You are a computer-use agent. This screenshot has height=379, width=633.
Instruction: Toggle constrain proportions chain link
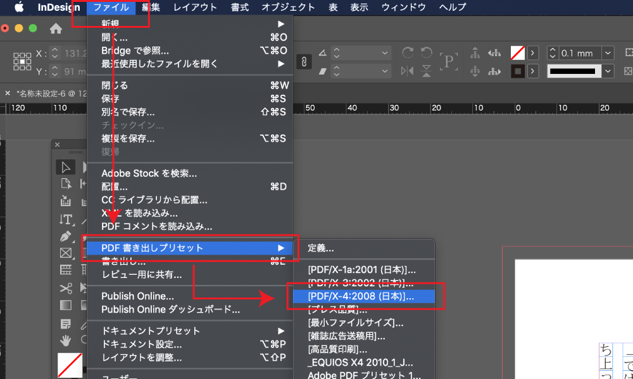point(304,62)
